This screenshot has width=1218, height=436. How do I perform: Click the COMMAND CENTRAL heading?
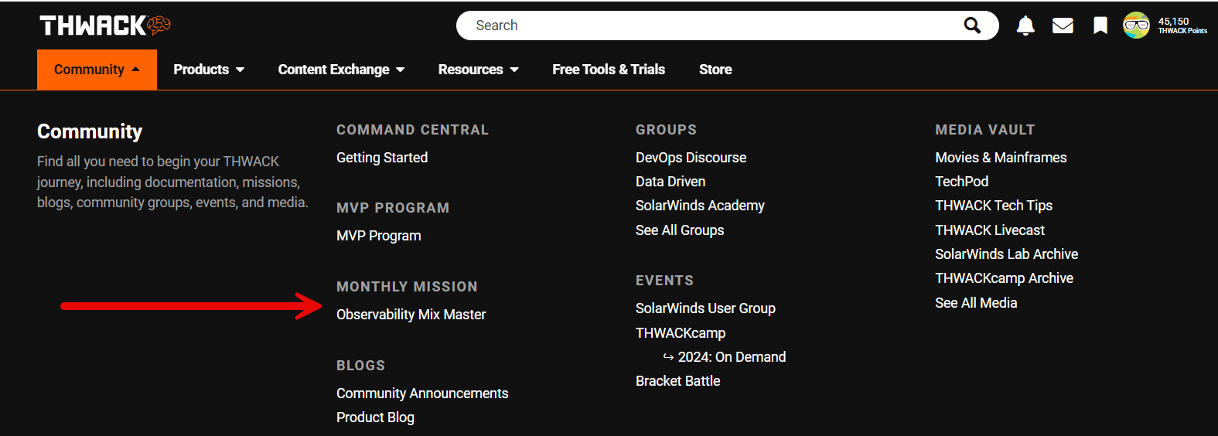[412, 130]
